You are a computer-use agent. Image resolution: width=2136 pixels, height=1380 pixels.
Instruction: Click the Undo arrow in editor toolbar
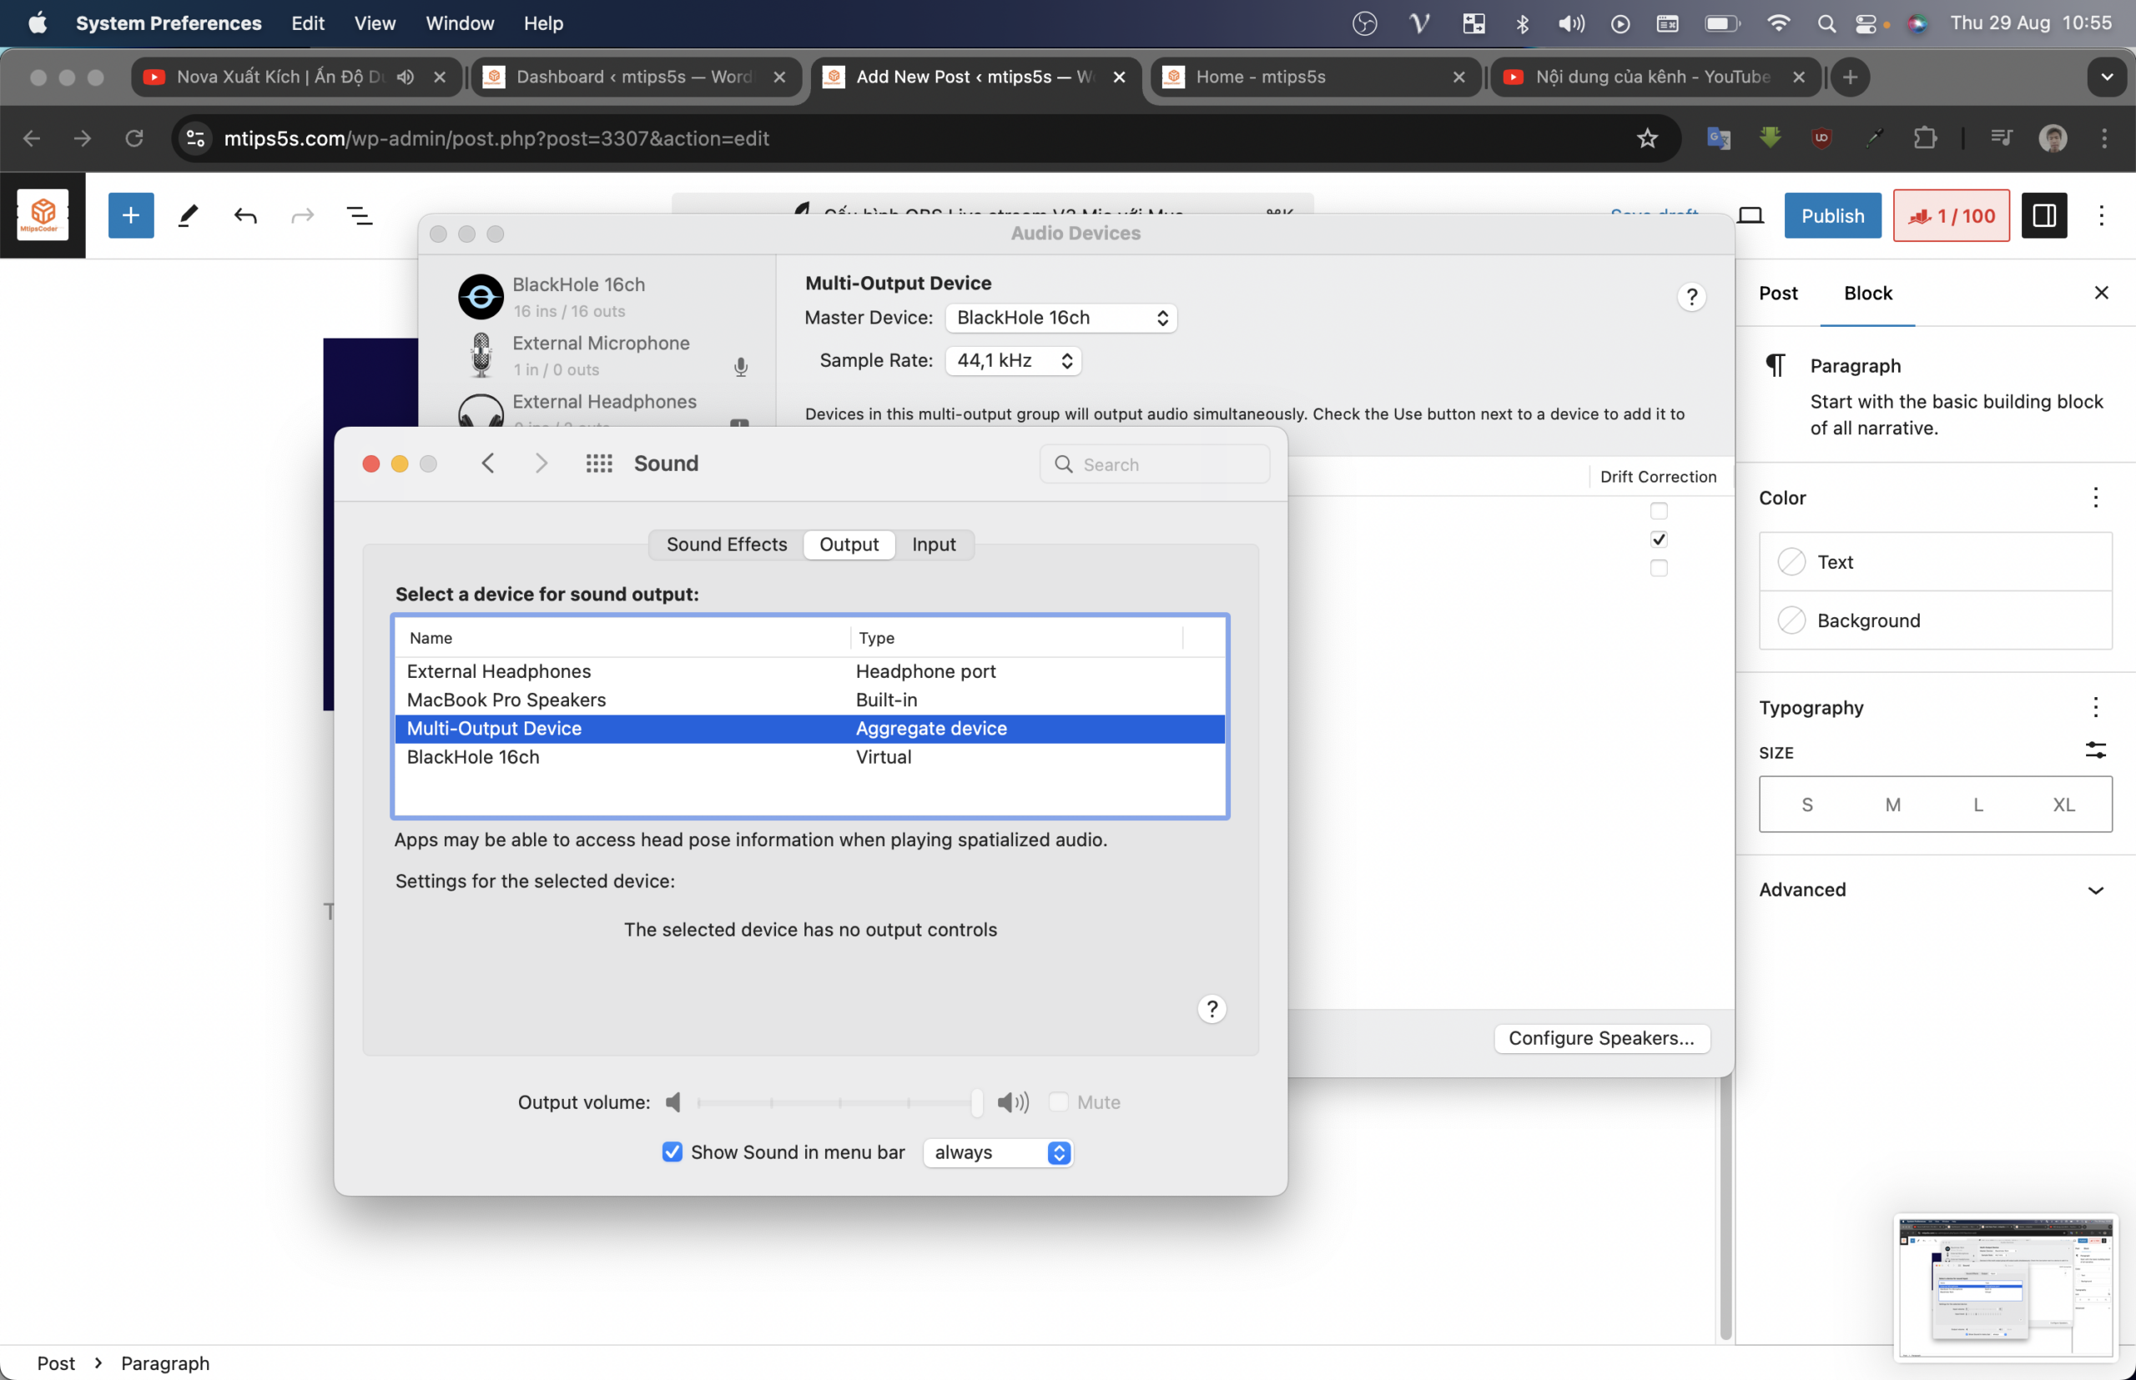point(244,215)
